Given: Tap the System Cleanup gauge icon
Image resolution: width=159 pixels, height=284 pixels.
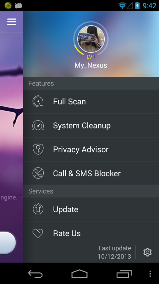Looking at the screenshot, I should 38,125.
